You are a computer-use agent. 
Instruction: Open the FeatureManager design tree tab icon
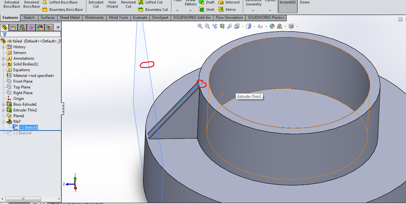(4, 27)
